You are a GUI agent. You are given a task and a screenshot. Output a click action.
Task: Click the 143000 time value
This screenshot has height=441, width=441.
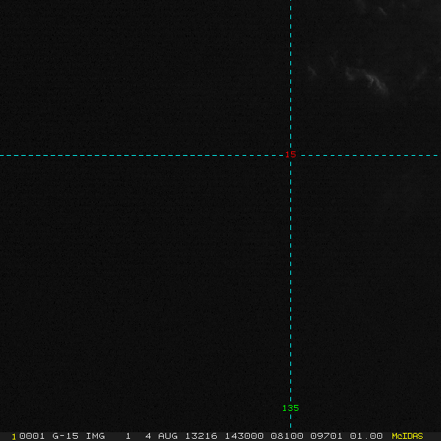(x=244, y=436)
